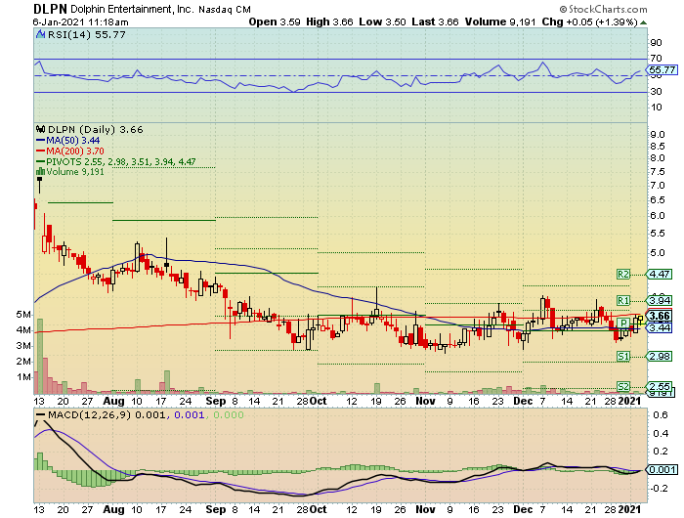This screenshot has width=684, height=518.
Task: Click the PIVOTS values legend text
Action: (121, 162)
